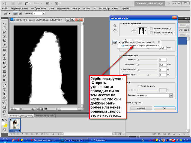Select the Move tool
The height and width of the screenshot is (143, 191).
click(x=4, y=23)
